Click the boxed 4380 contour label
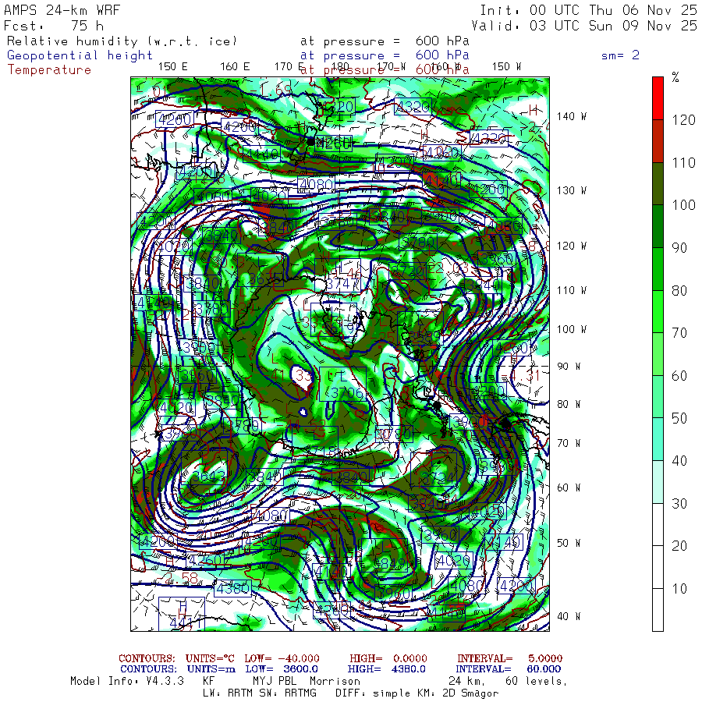The image size is (702, 702). click(x=232, y=588)
